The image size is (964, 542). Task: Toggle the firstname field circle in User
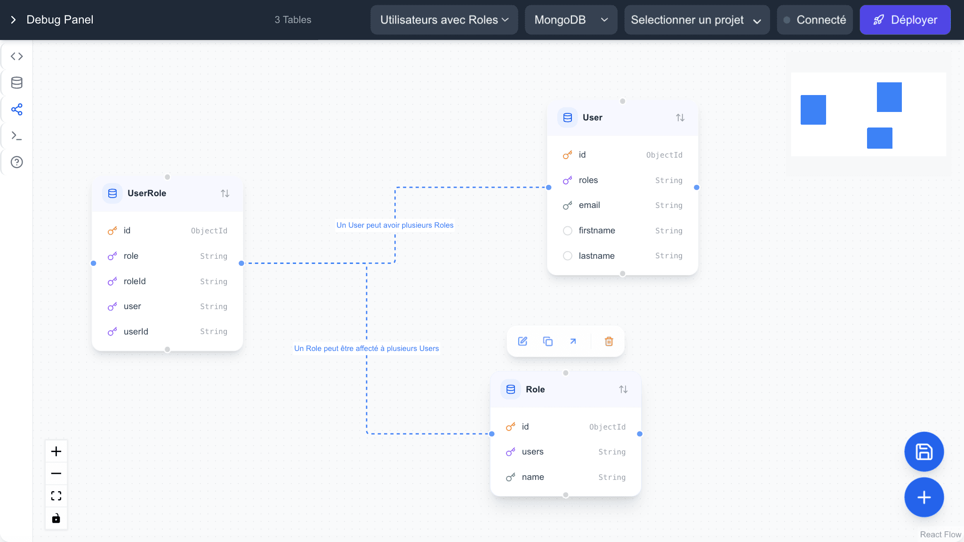(568, 231)
